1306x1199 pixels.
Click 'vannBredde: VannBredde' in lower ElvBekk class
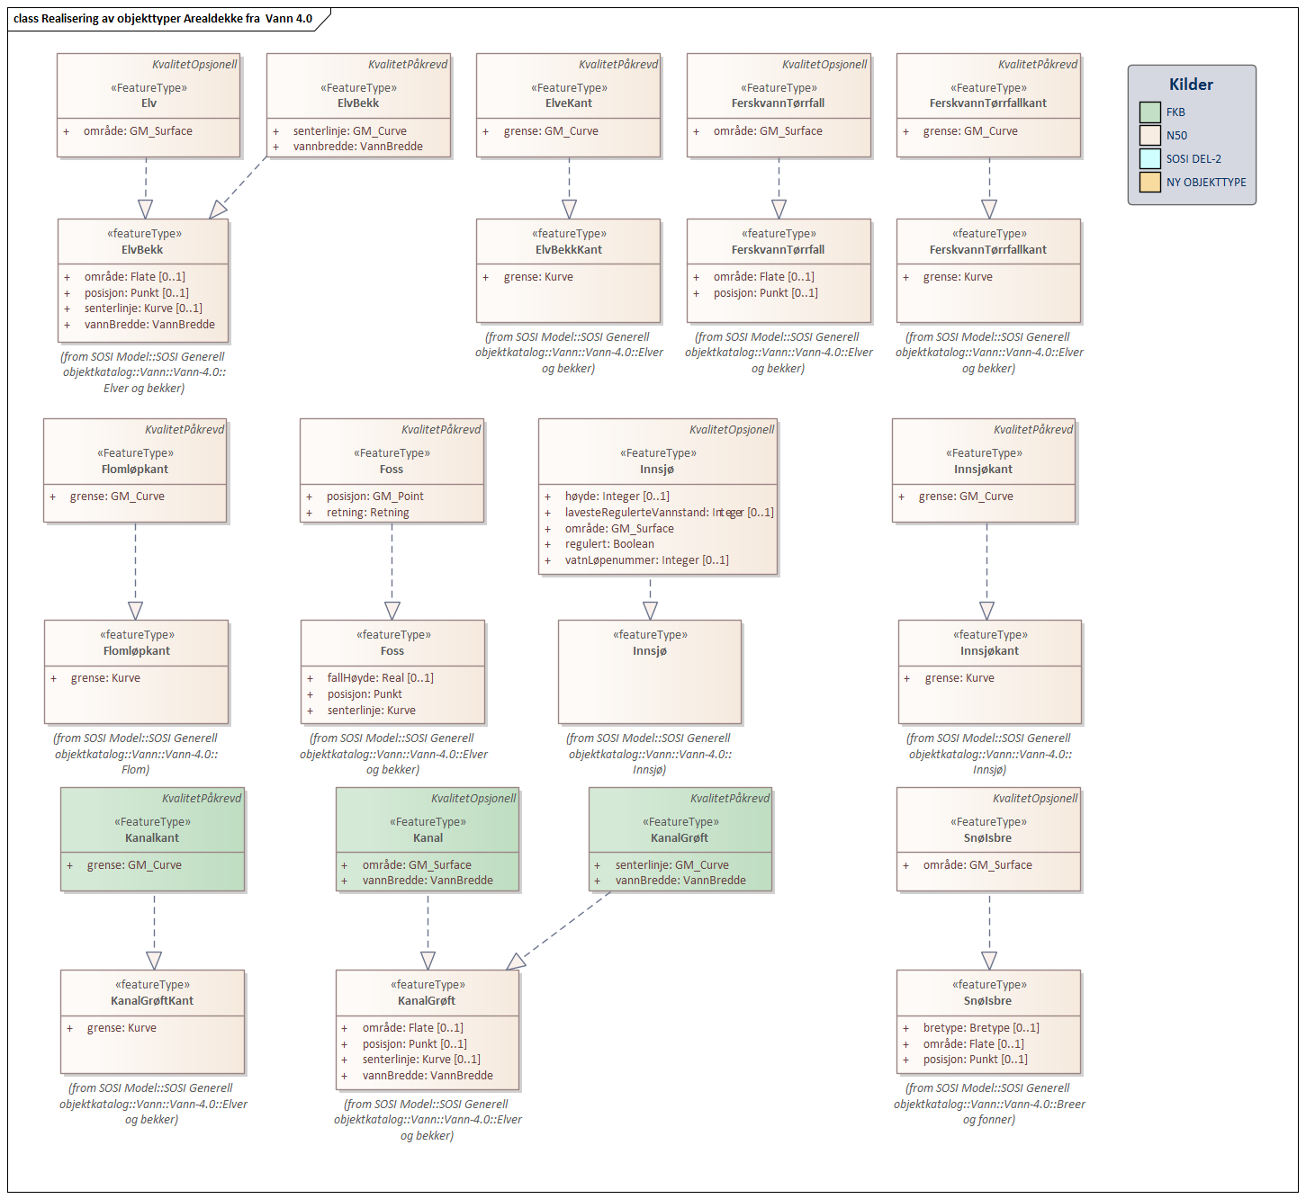click(149, 325)
